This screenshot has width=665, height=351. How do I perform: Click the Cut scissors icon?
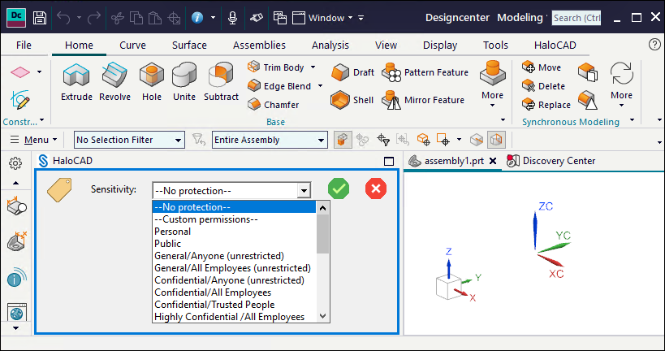pos(118,18)
